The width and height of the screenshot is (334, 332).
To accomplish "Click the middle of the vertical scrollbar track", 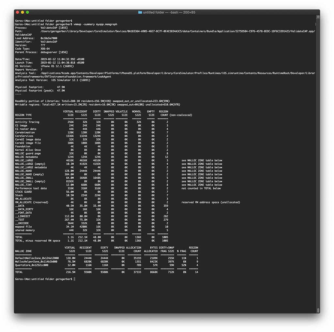I will (318, 163).
